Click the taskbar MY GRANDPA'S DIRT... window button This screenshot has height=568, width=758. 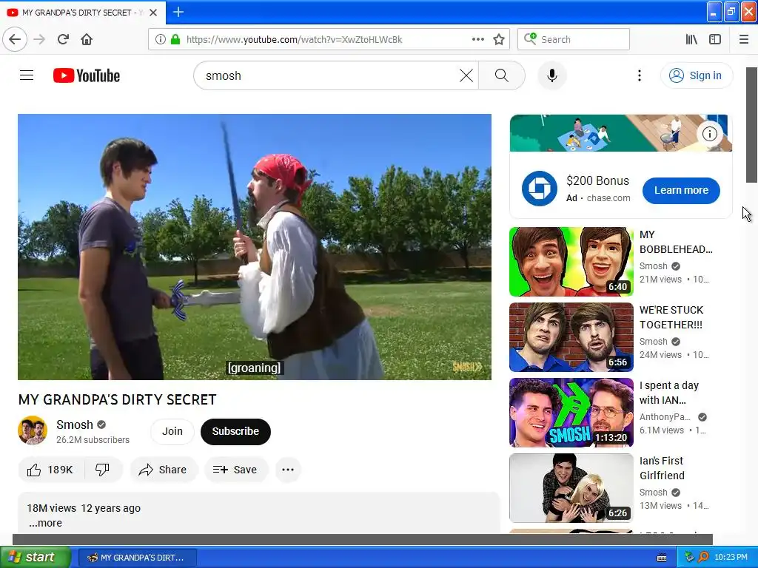pos(137,558)
